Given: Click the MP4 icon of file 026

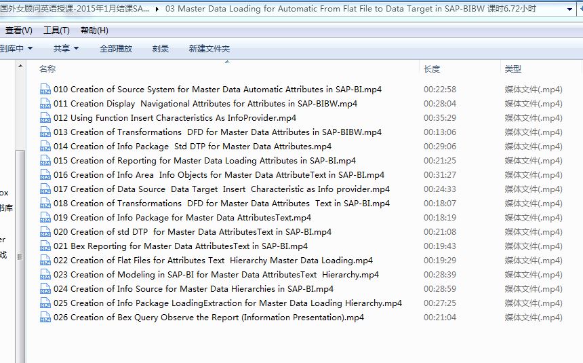Looking at the screenshot, I should (45, 318).
